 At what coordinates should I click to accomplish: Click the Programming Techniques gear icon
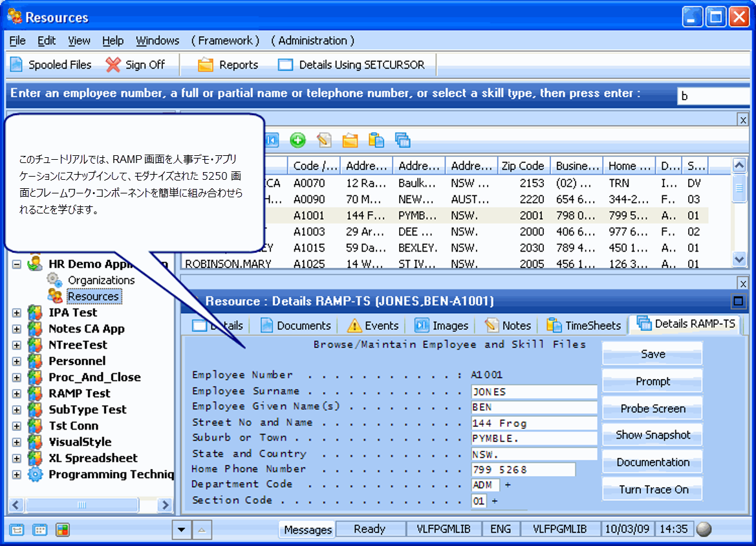(x=35, y=474)
